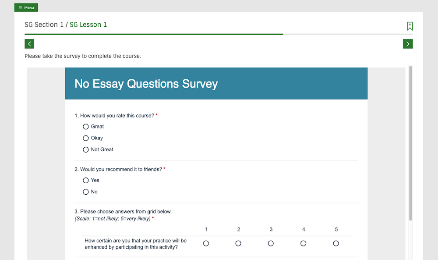Click the lesson progress bar
438x260 pixels.
(219, 34)
